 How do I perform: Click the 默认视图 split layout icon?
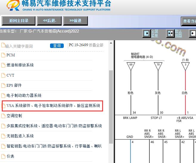click(x=170, y=33)
